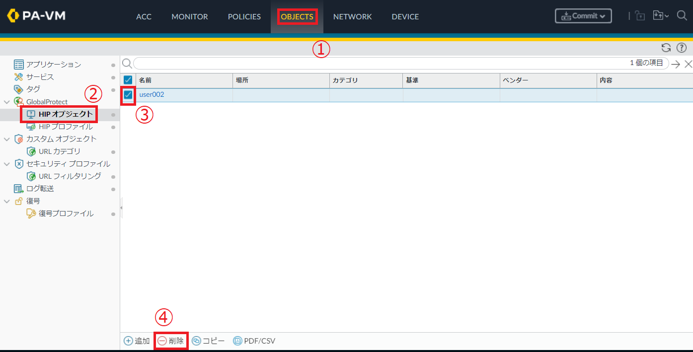This screenshot has width=693, height=352.
Task: Click the copy icon next to コピー
Action: (x=196, y=341)
